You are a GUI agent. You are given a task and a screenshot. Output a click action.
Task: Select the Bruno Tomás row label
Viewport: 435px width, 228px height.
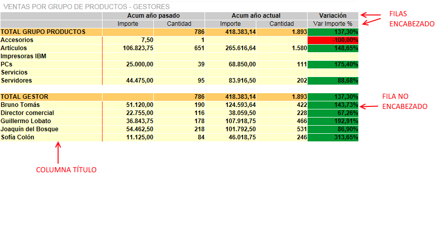pos(20,105)
